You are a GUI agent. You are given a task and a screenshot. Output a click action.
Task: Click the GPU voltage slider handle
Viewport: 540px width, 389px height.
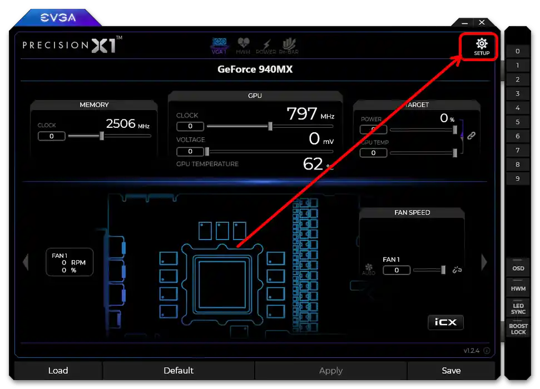[207, 151]
